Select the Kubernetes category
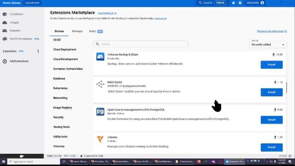Screen dimensions: 295x166 click(60, 88)
